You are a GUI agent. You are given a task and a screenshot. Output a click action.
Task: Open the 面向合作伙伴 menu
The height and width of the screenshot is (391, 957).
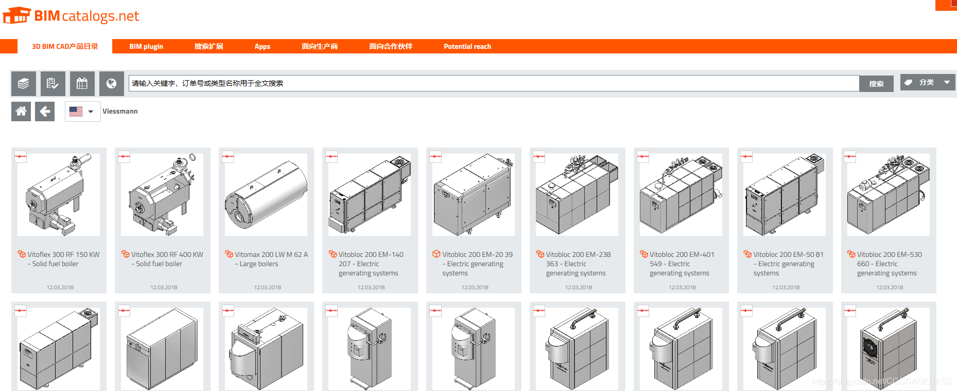pyautogui.click(x=391, y=46)
